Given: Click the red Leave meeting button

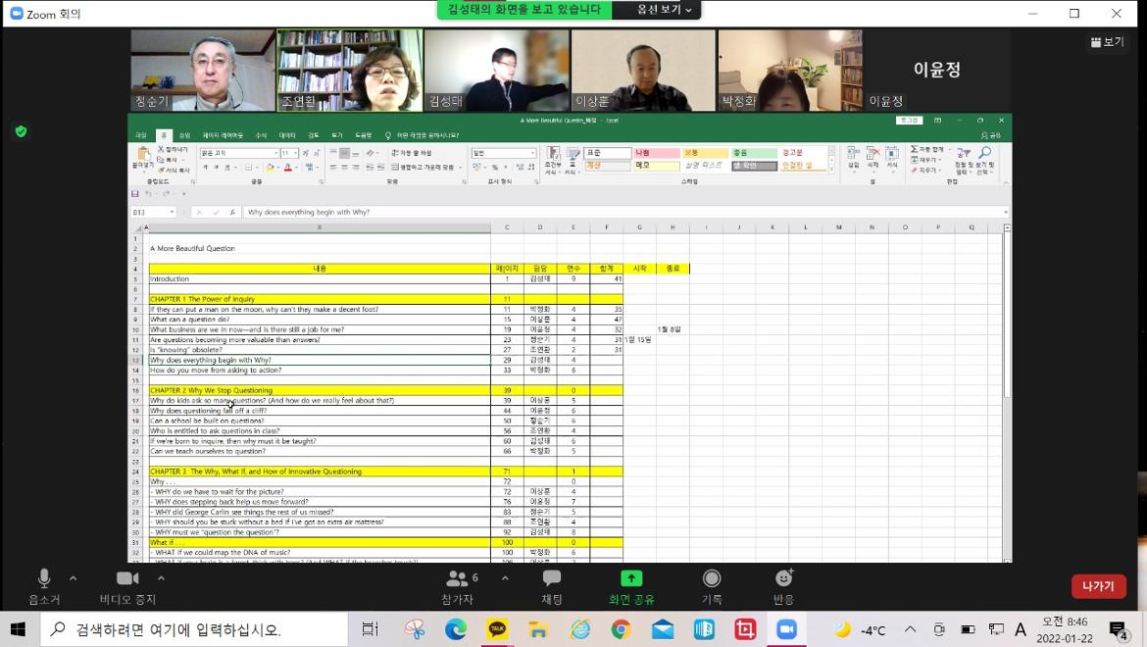Looking at the screenshot, I should tap(1098, 586).
